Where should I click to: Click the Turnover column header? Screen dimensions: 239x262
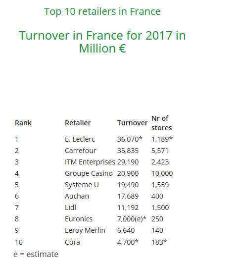click(132, 123)
